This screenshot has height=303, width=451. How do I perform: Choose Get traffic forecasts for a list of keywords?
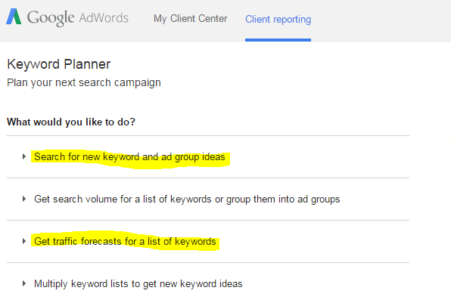(x=125, y=241)
